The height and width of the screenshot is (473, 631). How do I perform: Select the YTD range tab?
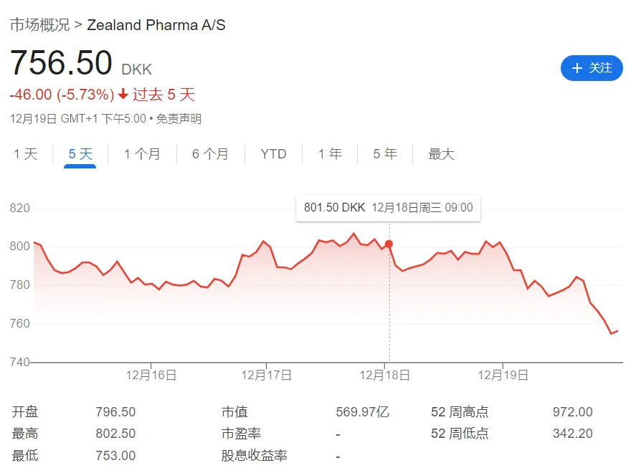(x=273, y=154)
